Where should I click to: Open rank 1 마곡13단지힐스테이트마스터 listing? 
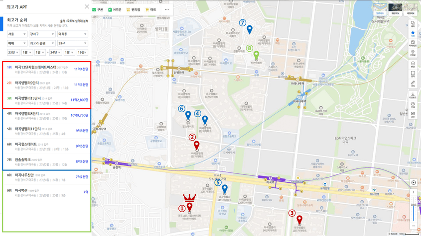47,70
